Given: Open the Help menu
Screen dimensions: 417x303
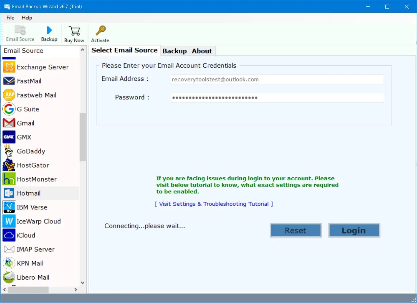Looking at the screenshot, I should pyautogui.click(x=27, y=18).
